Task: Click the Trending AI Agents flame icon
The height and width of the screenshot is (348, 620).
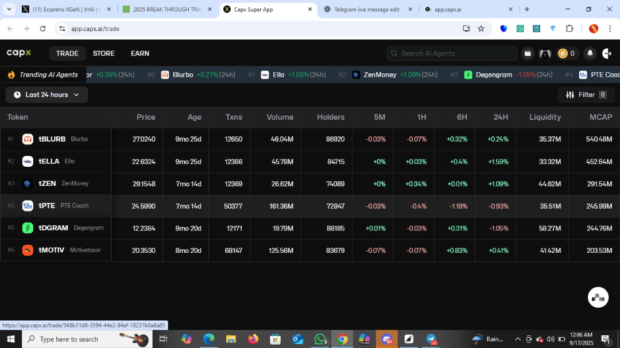Action: (x=11, y=75)
